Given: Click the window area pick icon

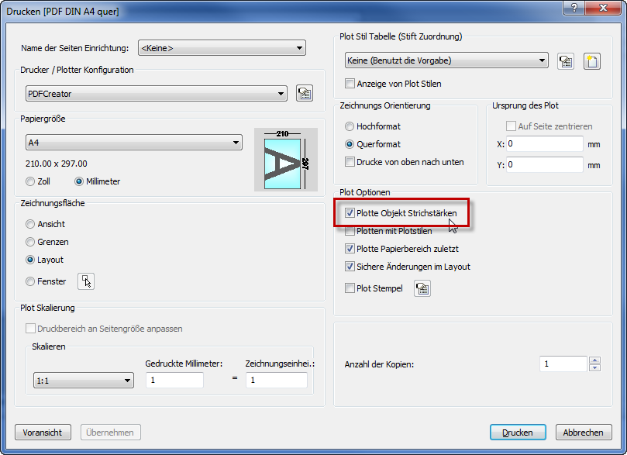Looking at the screenshot, I should (87, 281).
